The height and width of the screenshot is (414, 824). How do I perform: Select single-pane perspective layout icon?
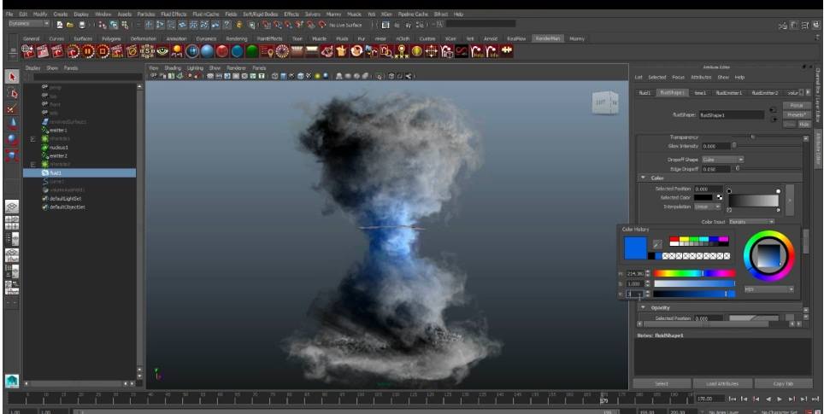click(x=12, y=207)
